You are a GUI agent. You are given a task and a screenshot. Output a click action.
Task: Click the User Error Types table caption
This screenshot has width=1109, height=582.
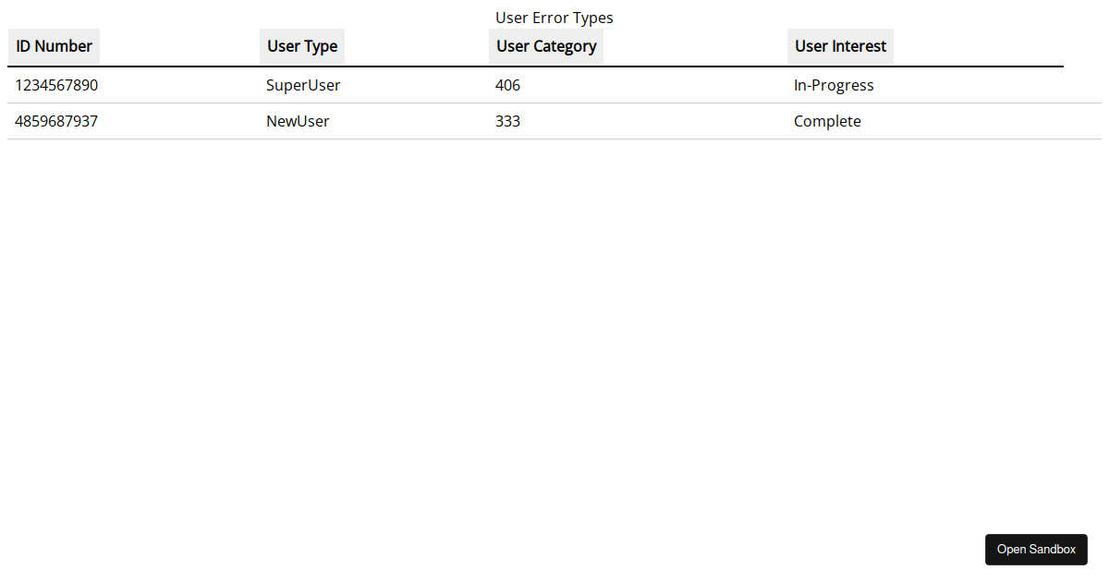[x=554, y=18]
